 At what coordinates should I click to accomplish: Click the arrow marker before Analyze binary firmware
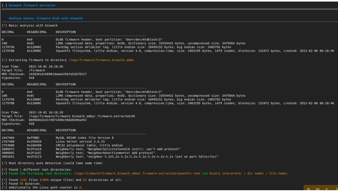(5, 19)
